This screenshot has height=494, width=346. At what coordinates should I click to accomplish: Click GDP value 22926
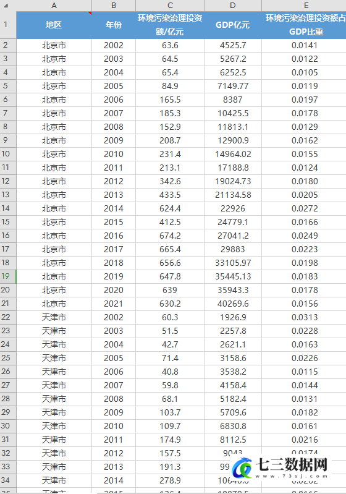pos(233,208)
